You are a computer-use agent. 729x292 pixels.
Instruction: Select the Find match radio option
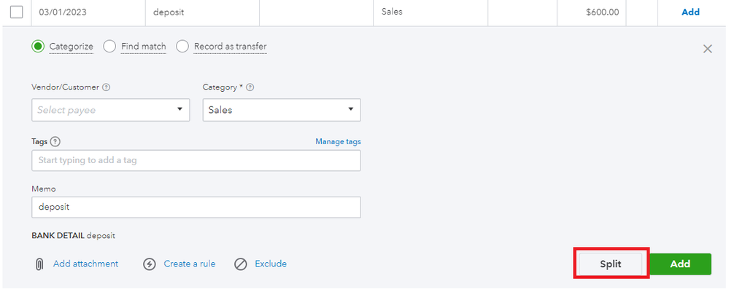coord(109,47)
